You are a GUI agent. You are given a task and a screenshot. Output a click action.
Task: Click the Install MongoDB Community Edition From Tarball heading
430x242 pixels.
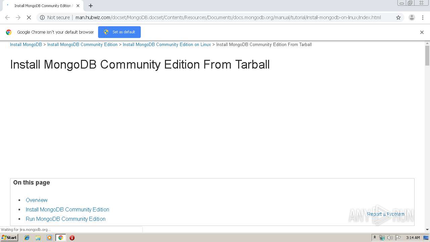(x=140, y=64)
